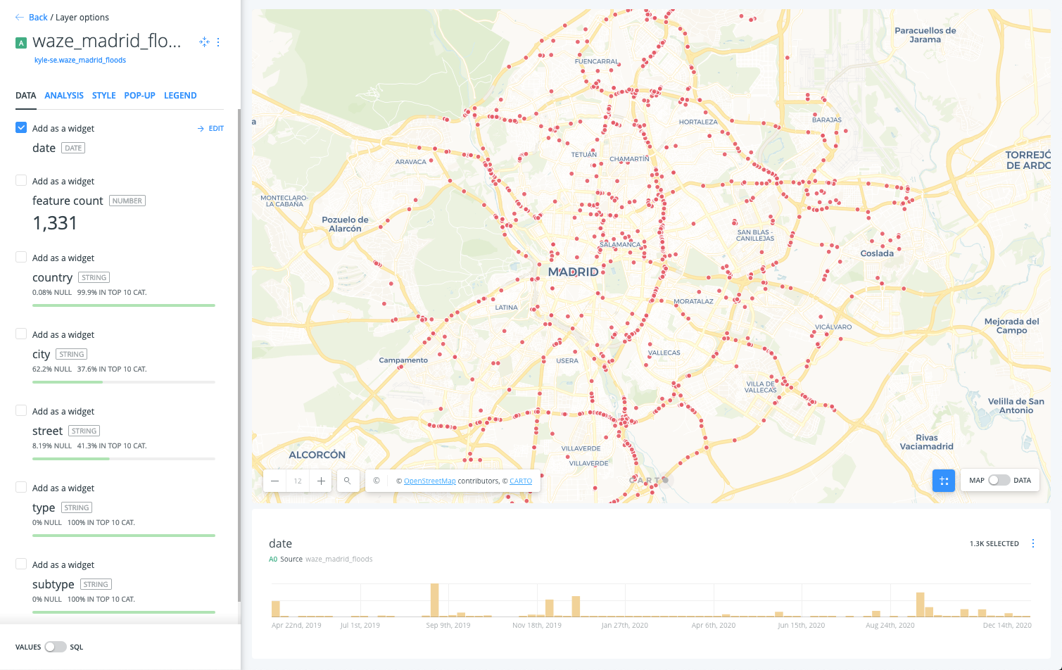1062x670 pixels.
Task: Open the map search magnifier tool
Action: point(348,481)
